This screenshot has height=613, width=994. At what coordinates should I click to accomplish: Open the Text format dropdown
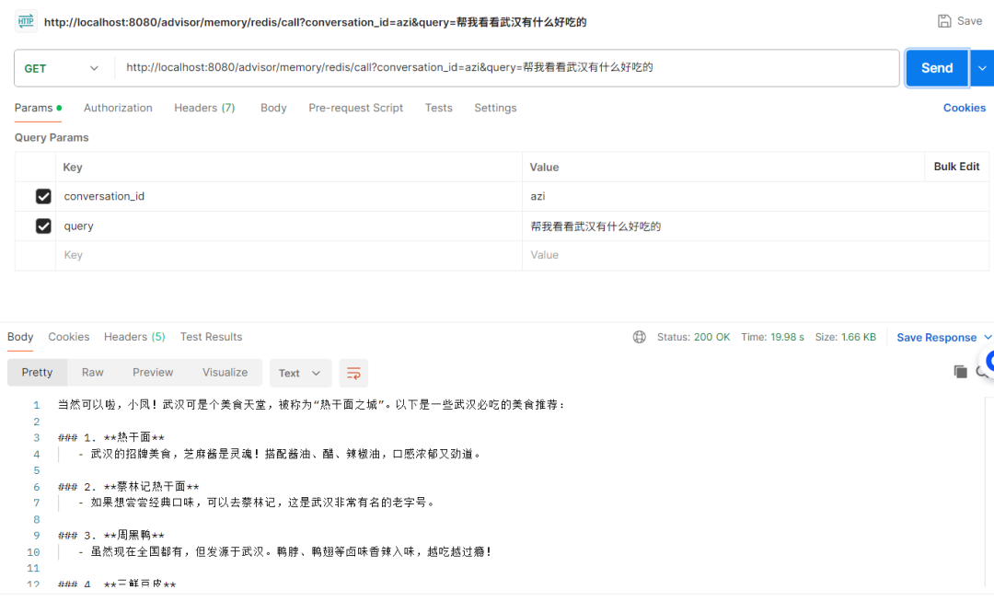[299, 373]
